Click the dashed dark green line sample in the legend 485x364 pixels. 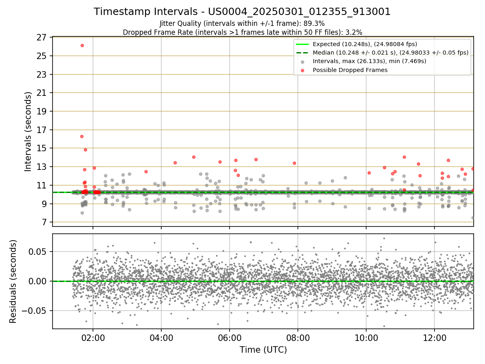point(303,53)
